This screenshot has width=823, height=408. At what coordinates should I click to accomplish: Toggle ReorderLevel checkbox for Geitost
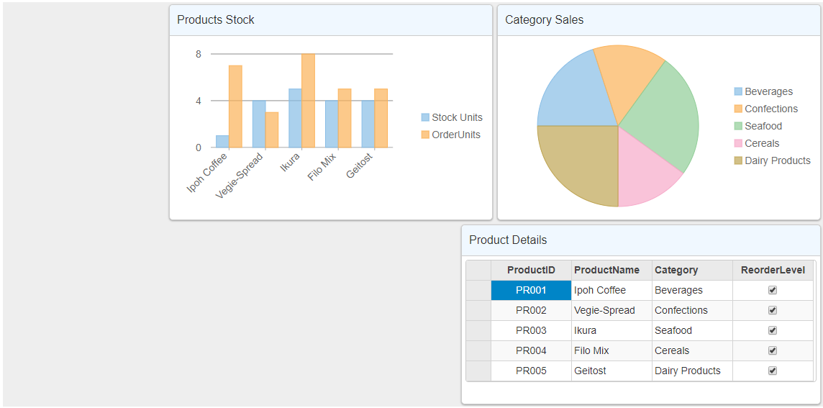773,371
